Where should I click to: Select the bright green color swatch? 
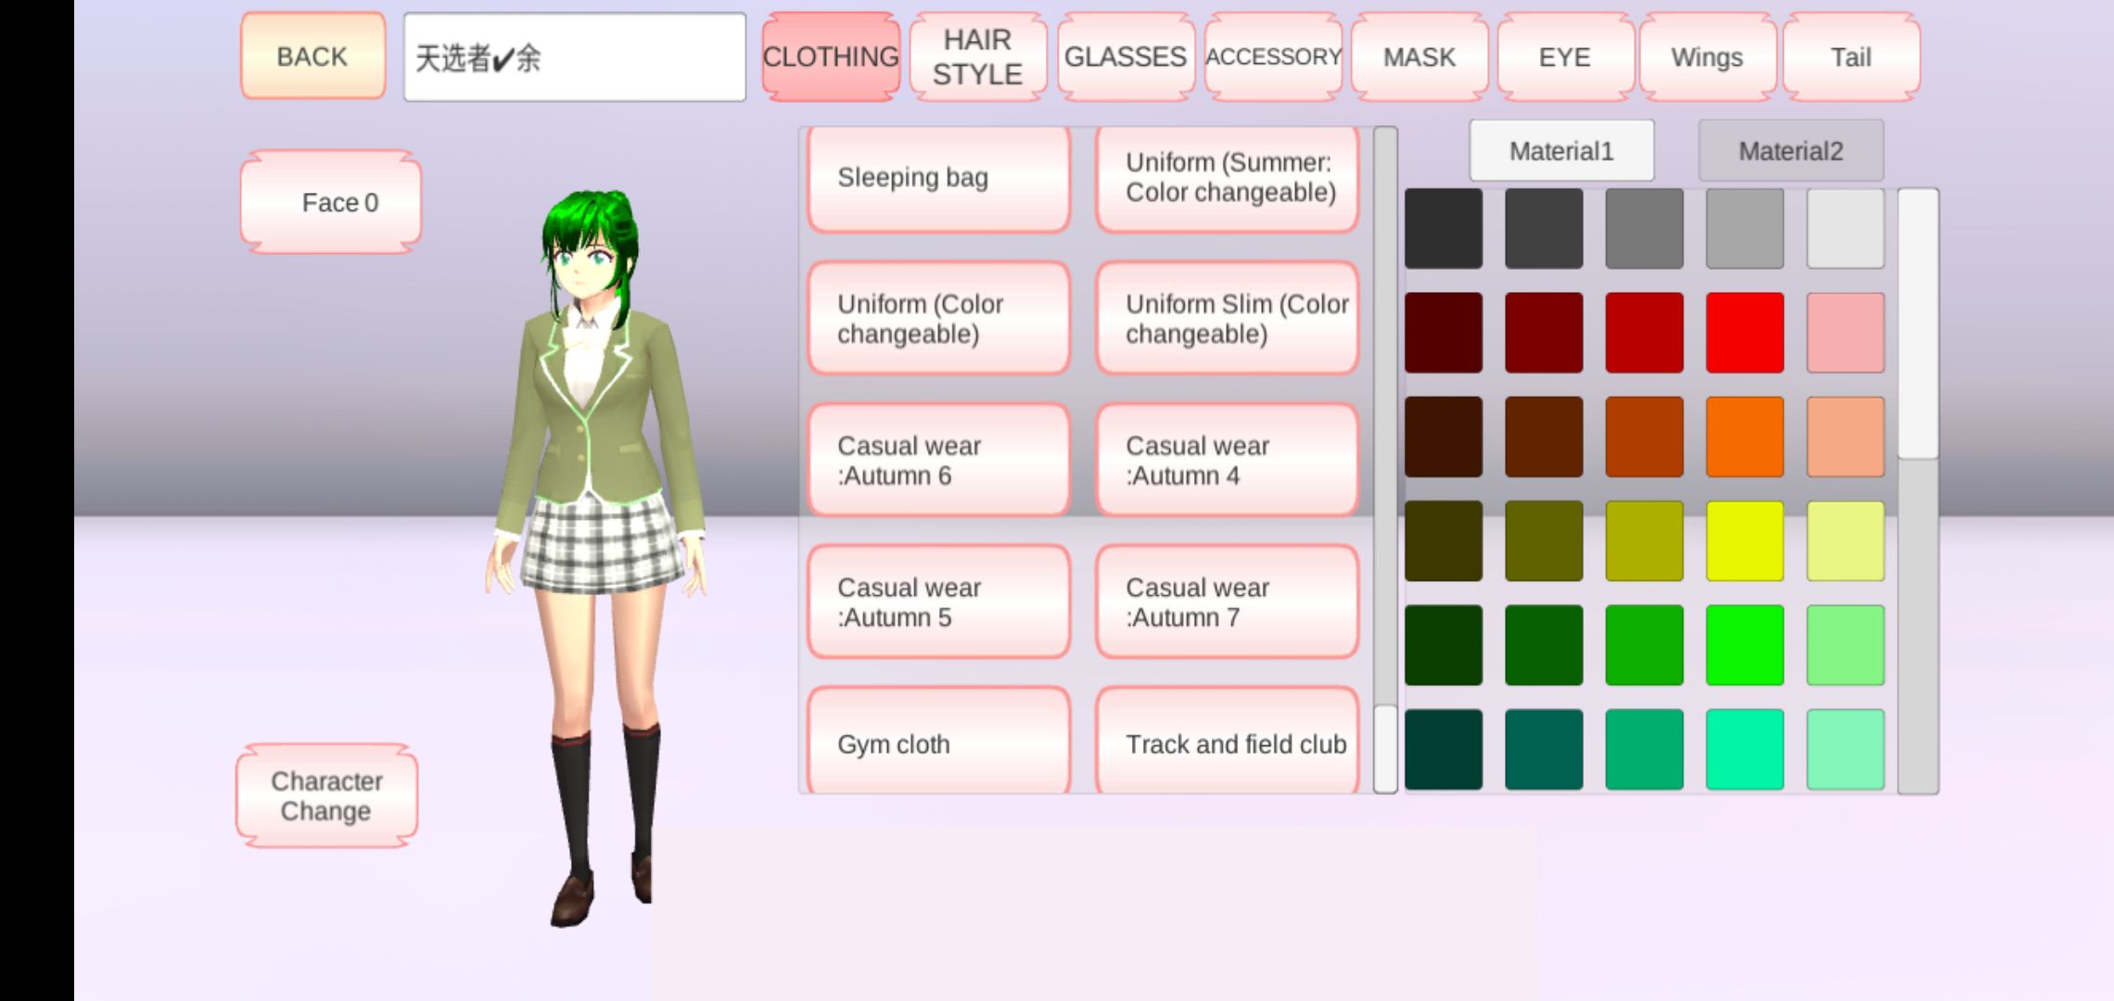(x=1744, y=645)
